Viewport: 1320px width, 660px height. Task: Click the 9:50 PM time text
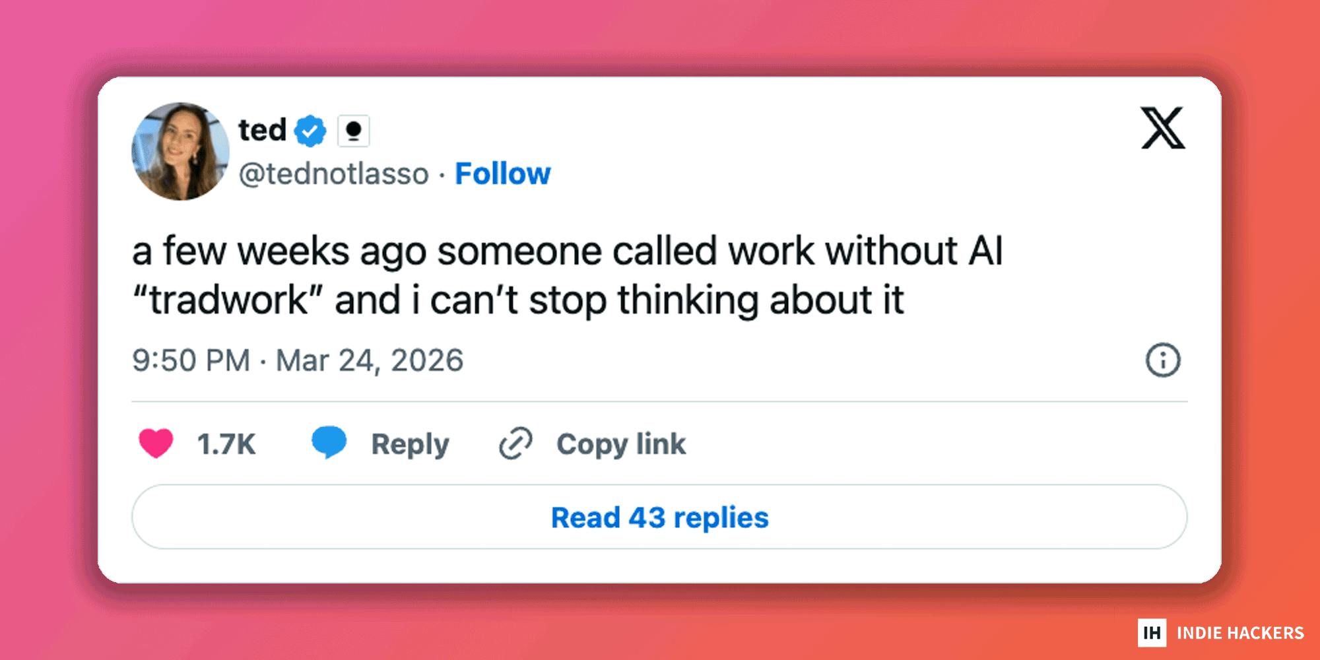(191, 360)
